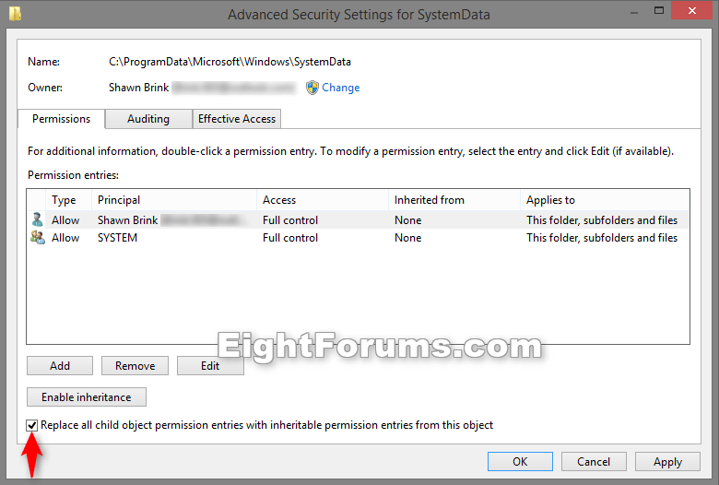Close the Advanced Security Settings window

pos(691,12)
